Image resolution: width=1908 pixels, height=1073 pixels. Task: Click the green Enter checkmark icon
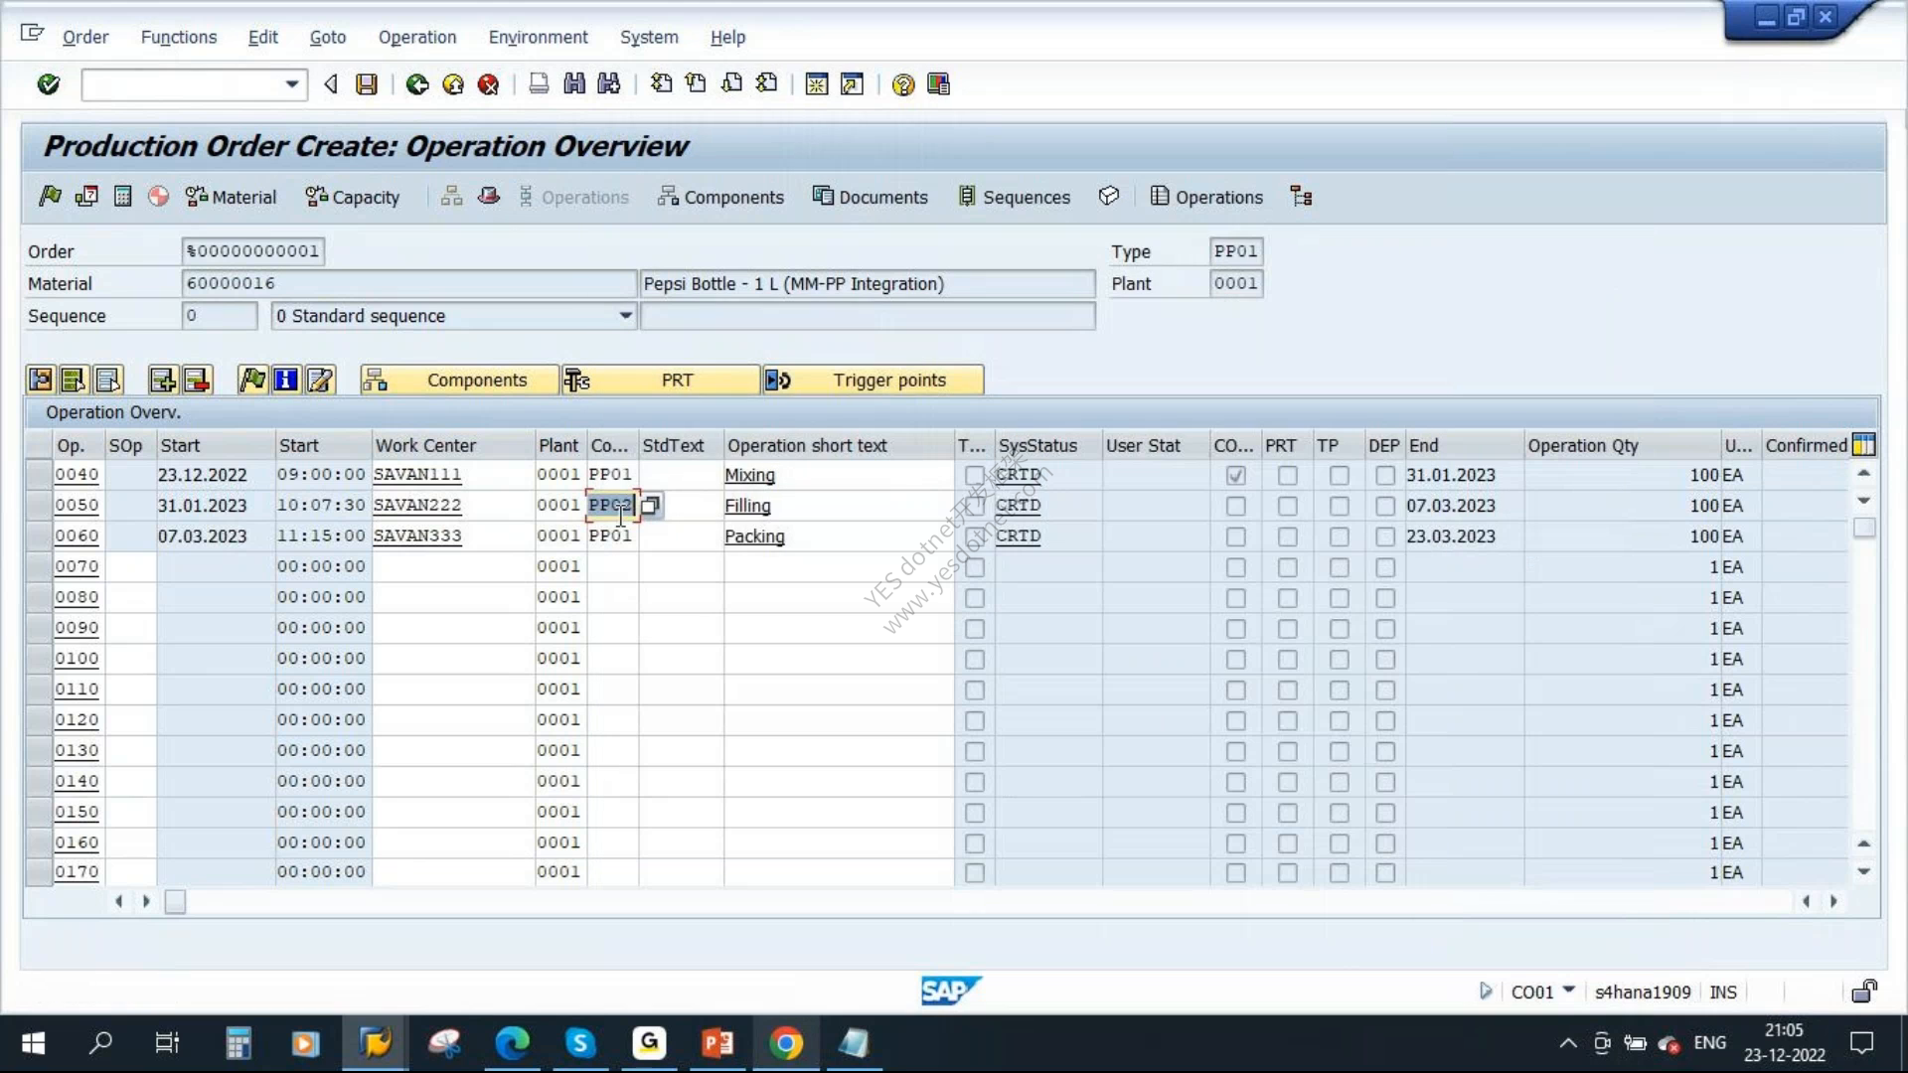pyautogui.click(x=48, y=84)
